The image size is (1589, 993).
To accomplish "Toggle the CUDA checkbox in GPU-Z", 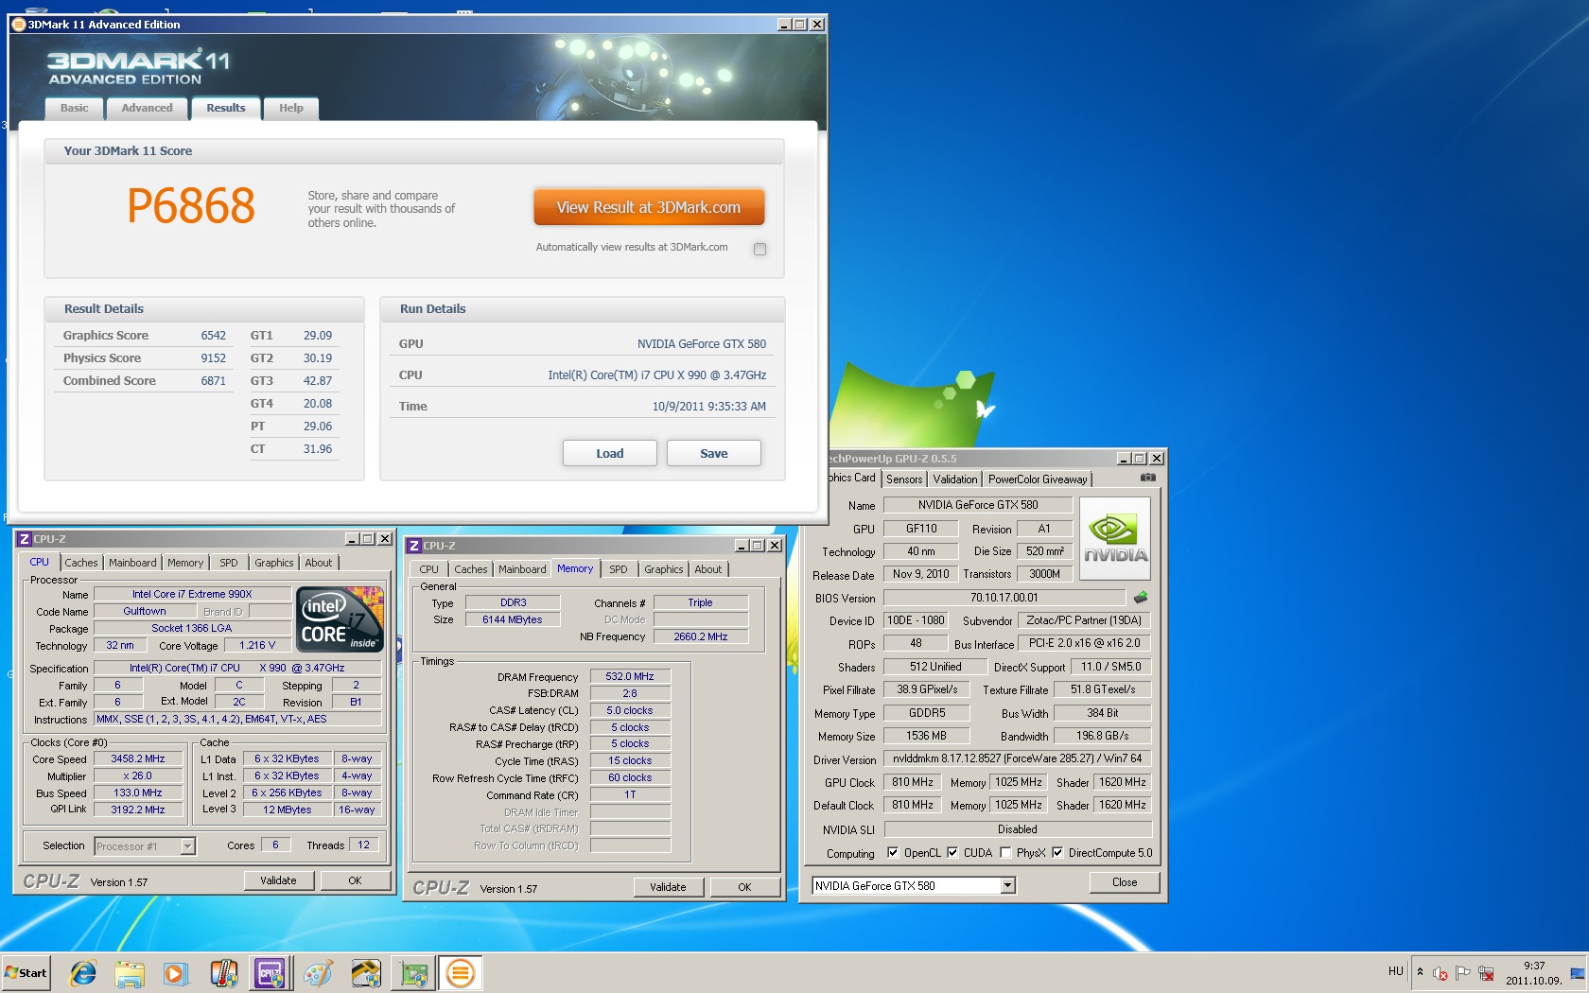I will 952,852.
